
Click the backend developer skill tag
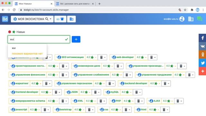click(x=133, y=83)
